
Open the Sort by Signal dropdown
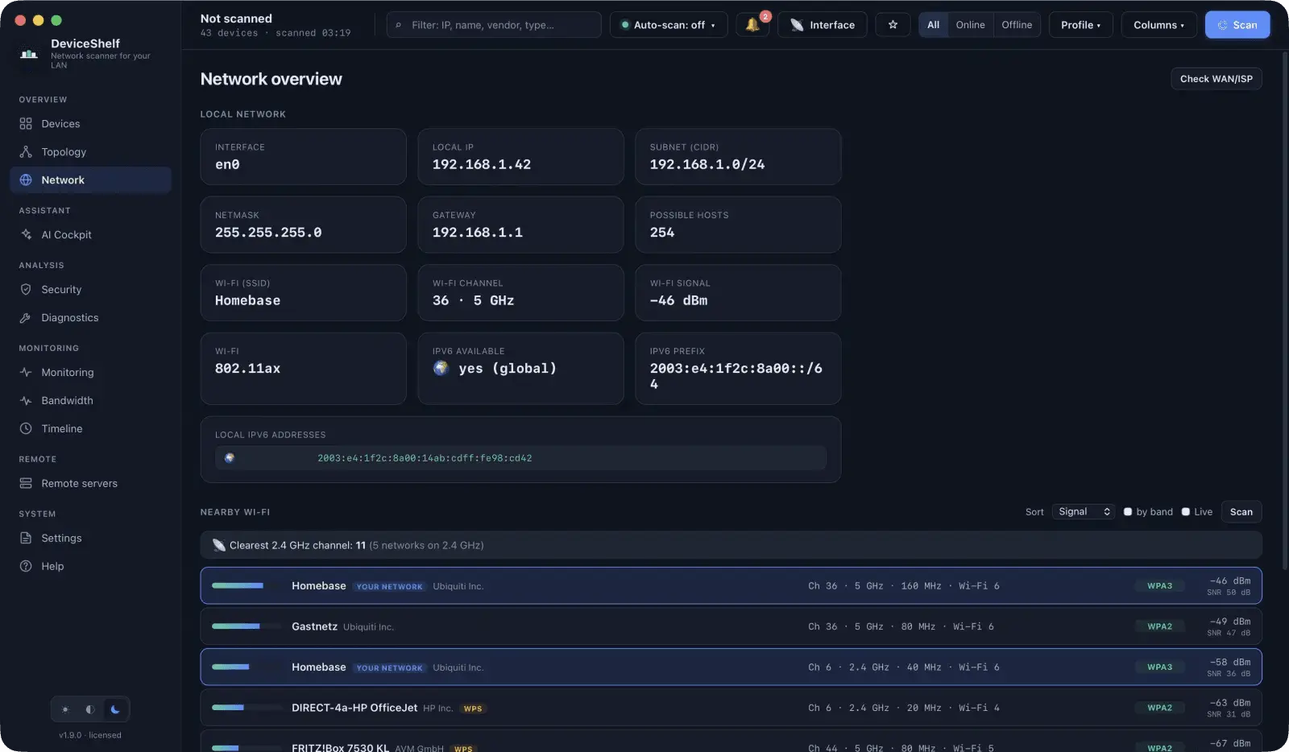1084,512
